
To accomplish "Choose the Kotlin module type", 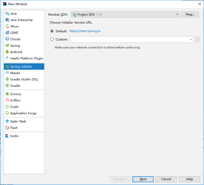I will pyautogui.click(x=24, y=136).
